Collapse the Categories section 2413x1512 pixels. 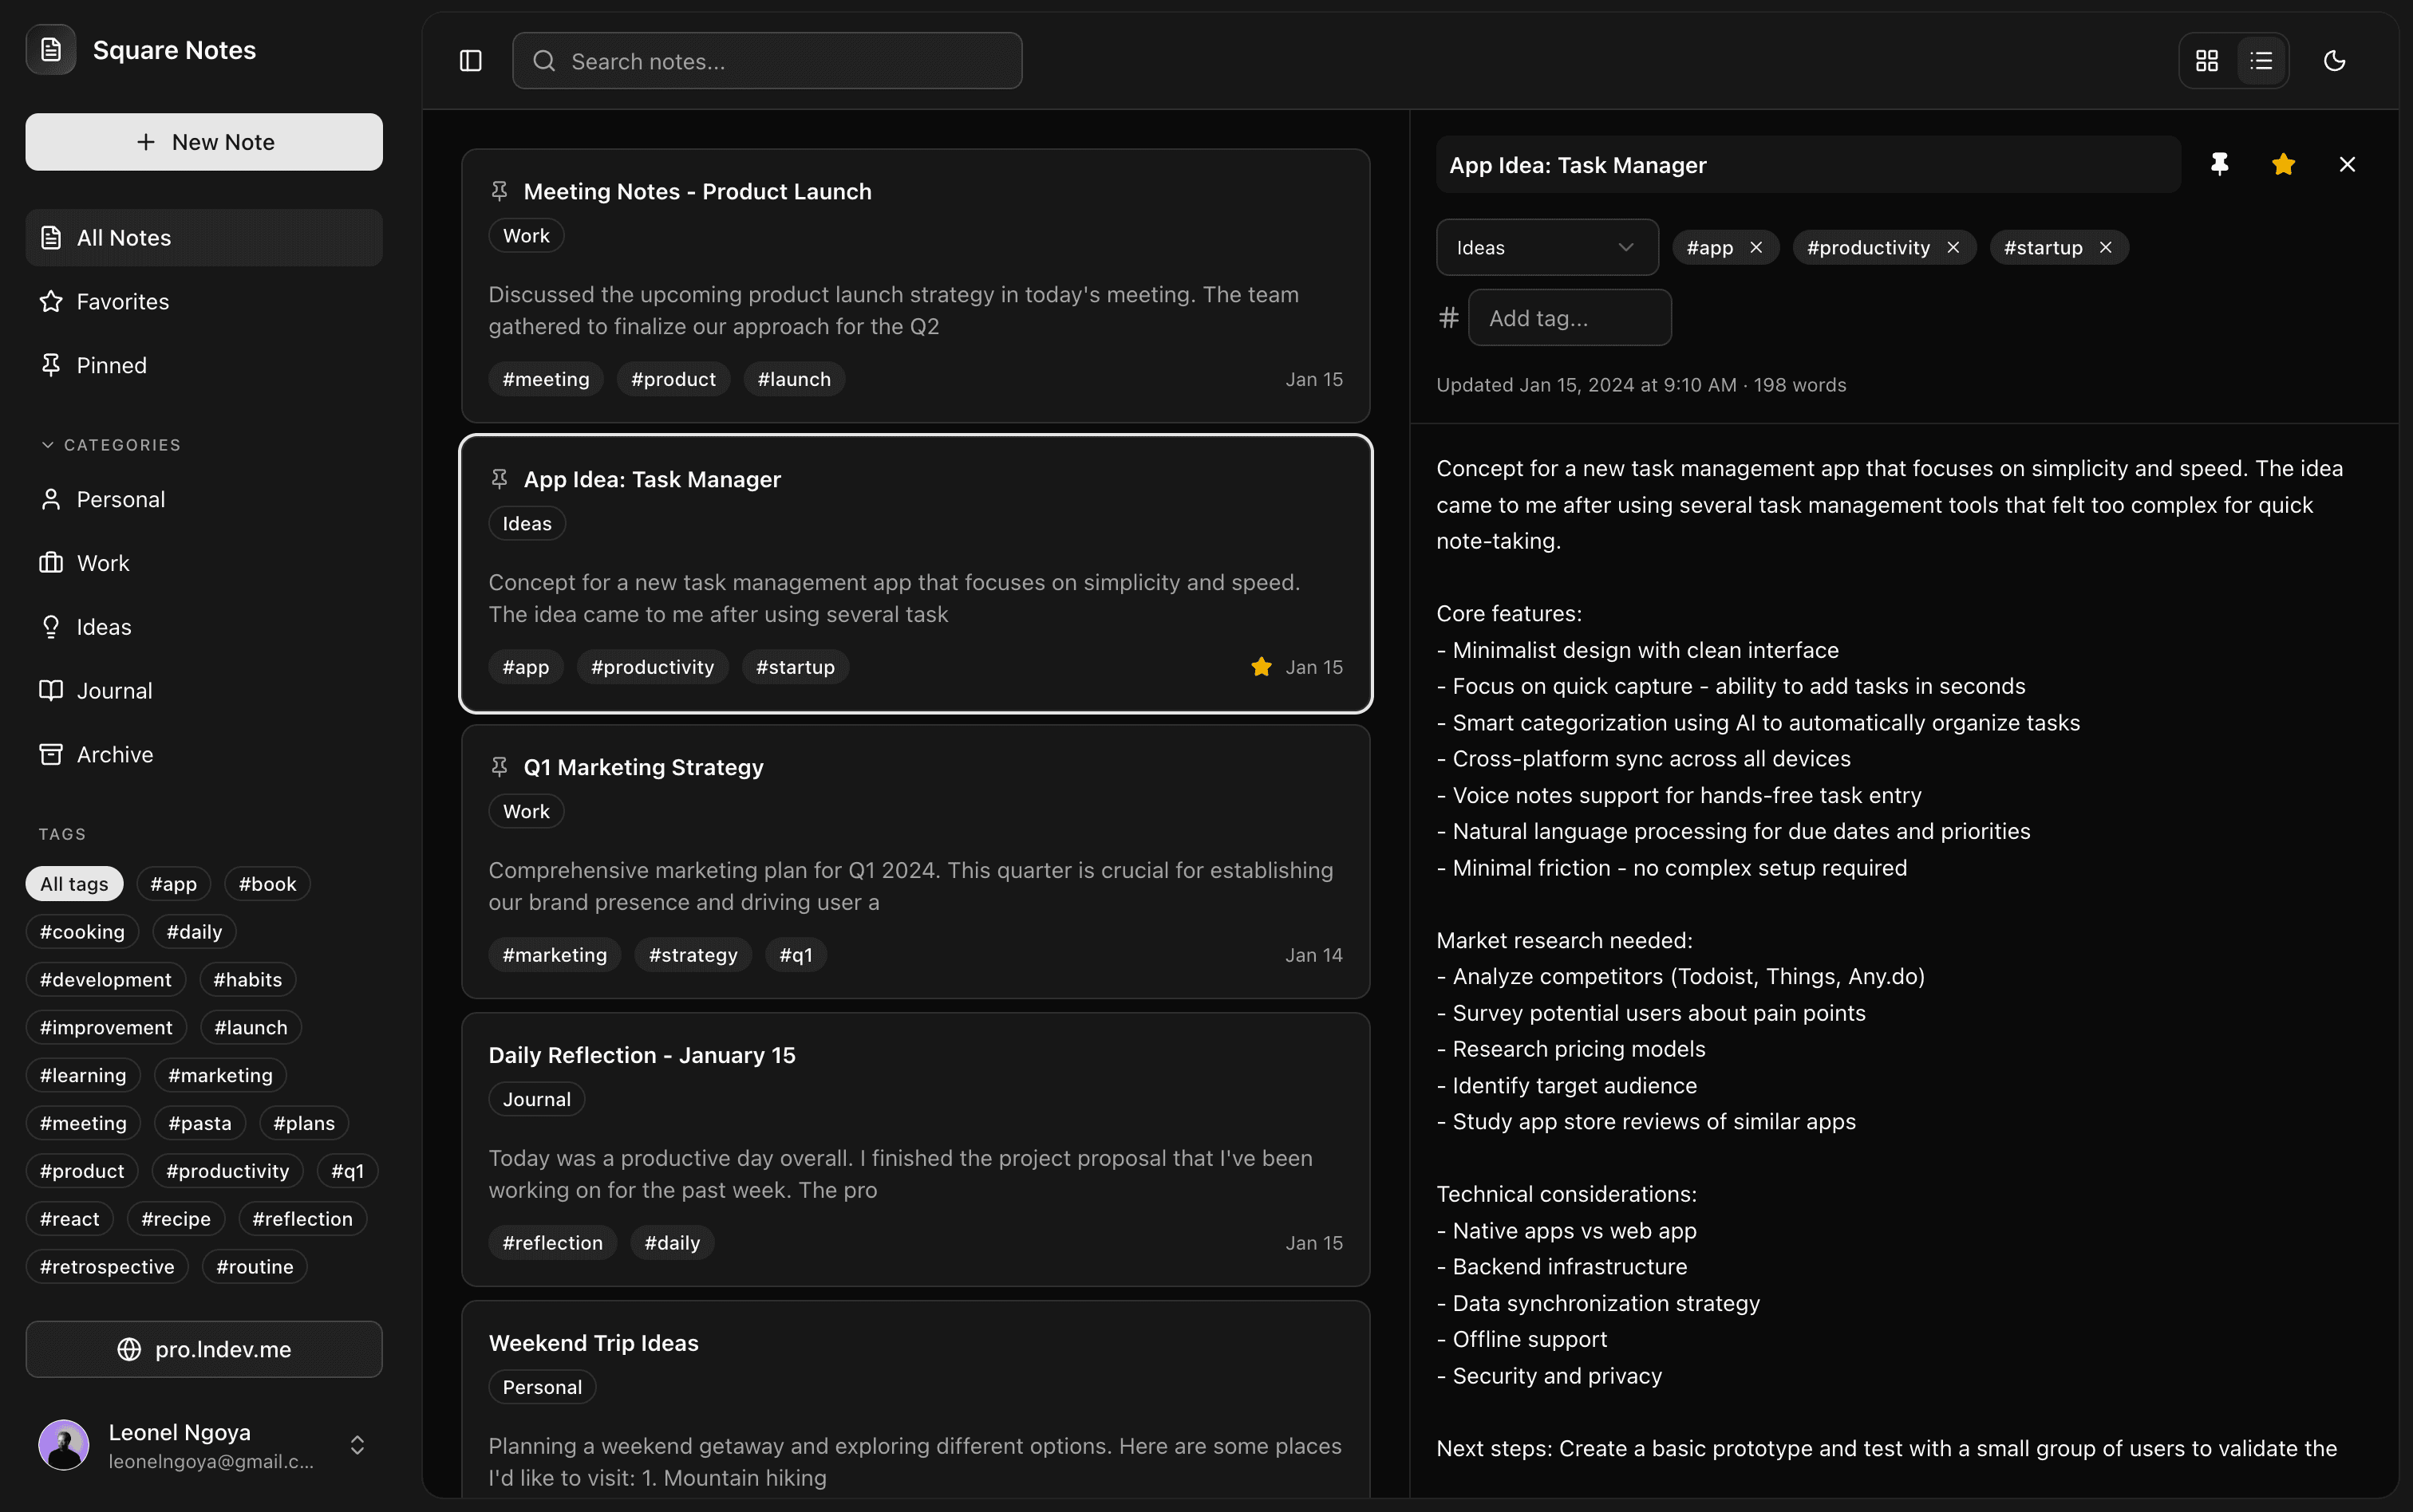(46, 445)
